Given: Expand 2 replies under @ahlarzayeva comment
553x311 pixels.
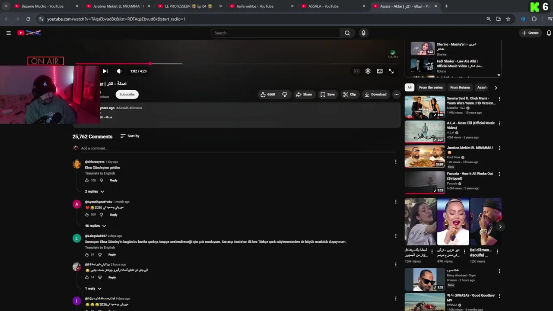Looking at the screenshot, I should tap(95, 191).
